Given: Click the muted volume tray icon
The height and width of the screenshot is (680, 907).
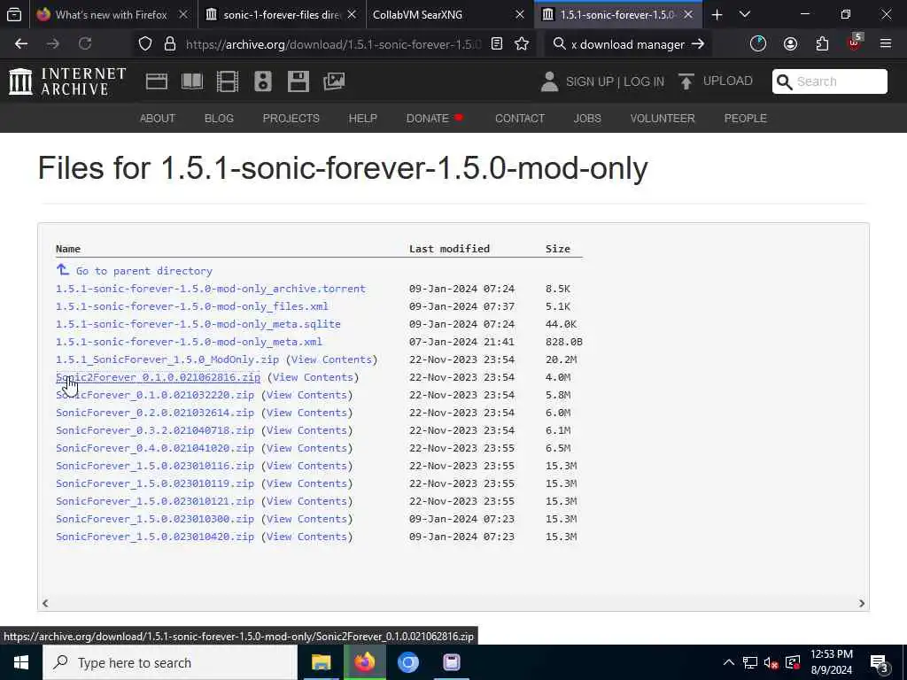Looking at the screenshot, I should [771, 662].
